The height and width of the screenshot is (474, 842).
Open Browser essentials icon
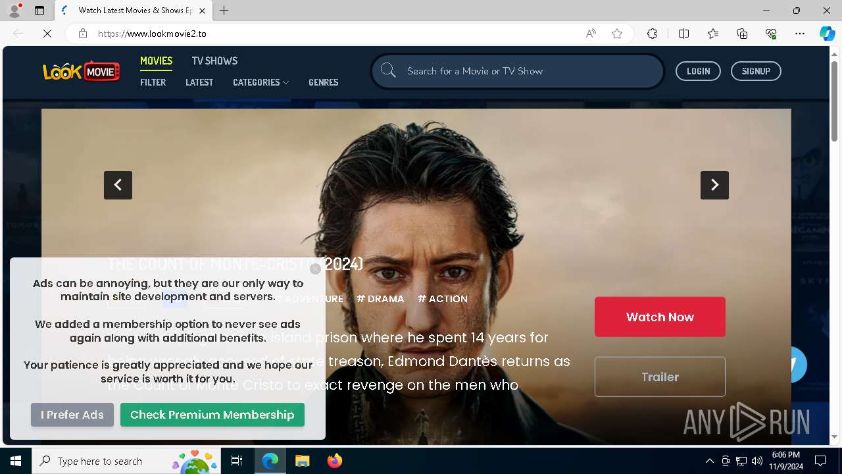tap(771, 34)
